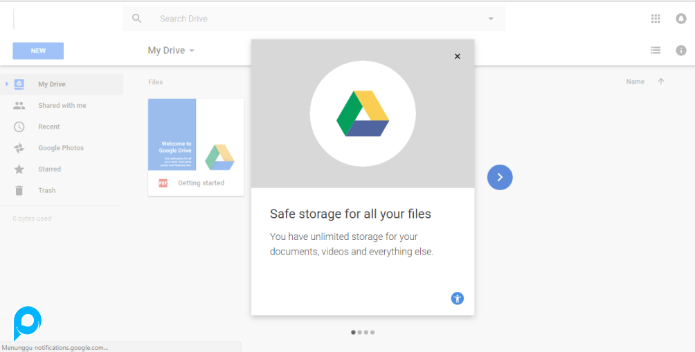Reverse sort order with arrow icon

660,82
